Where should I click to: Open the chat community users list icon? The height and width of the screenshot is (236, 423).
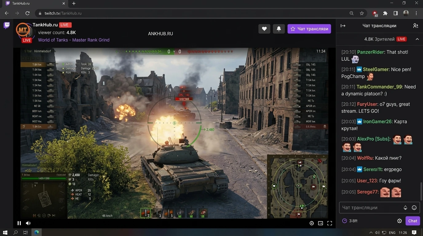[416, 26]
